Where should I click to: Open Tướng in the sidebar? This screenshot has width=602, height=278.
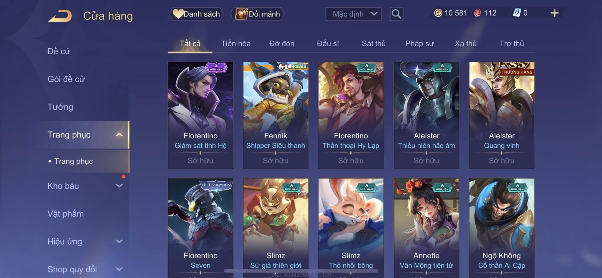[x=60, y=107]
